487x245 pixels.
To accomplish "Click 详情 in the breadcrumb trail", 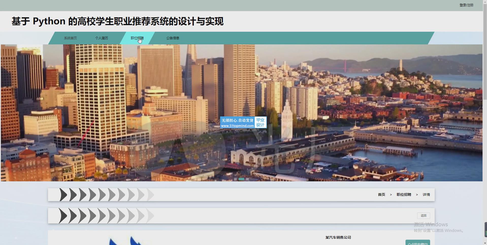I will pos(426,195).
